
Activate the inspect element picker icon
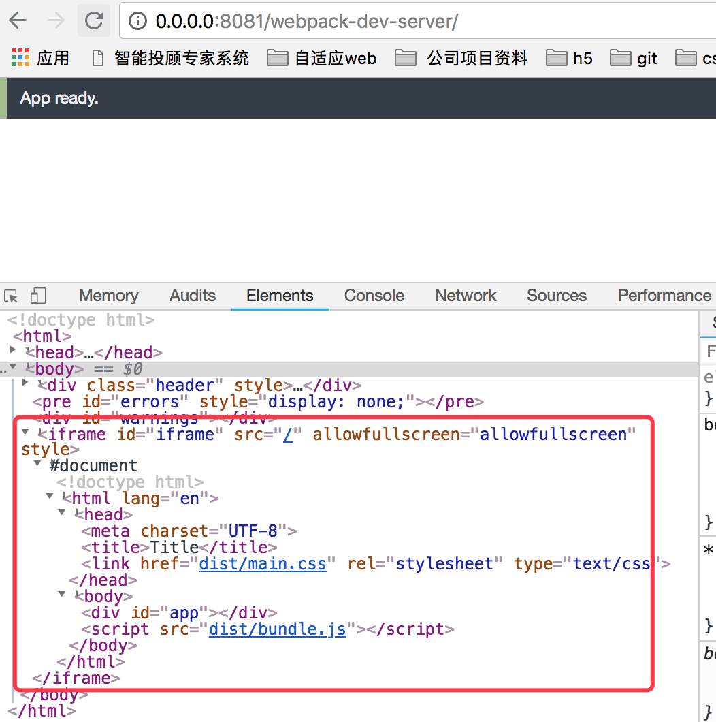click(11, 296)
